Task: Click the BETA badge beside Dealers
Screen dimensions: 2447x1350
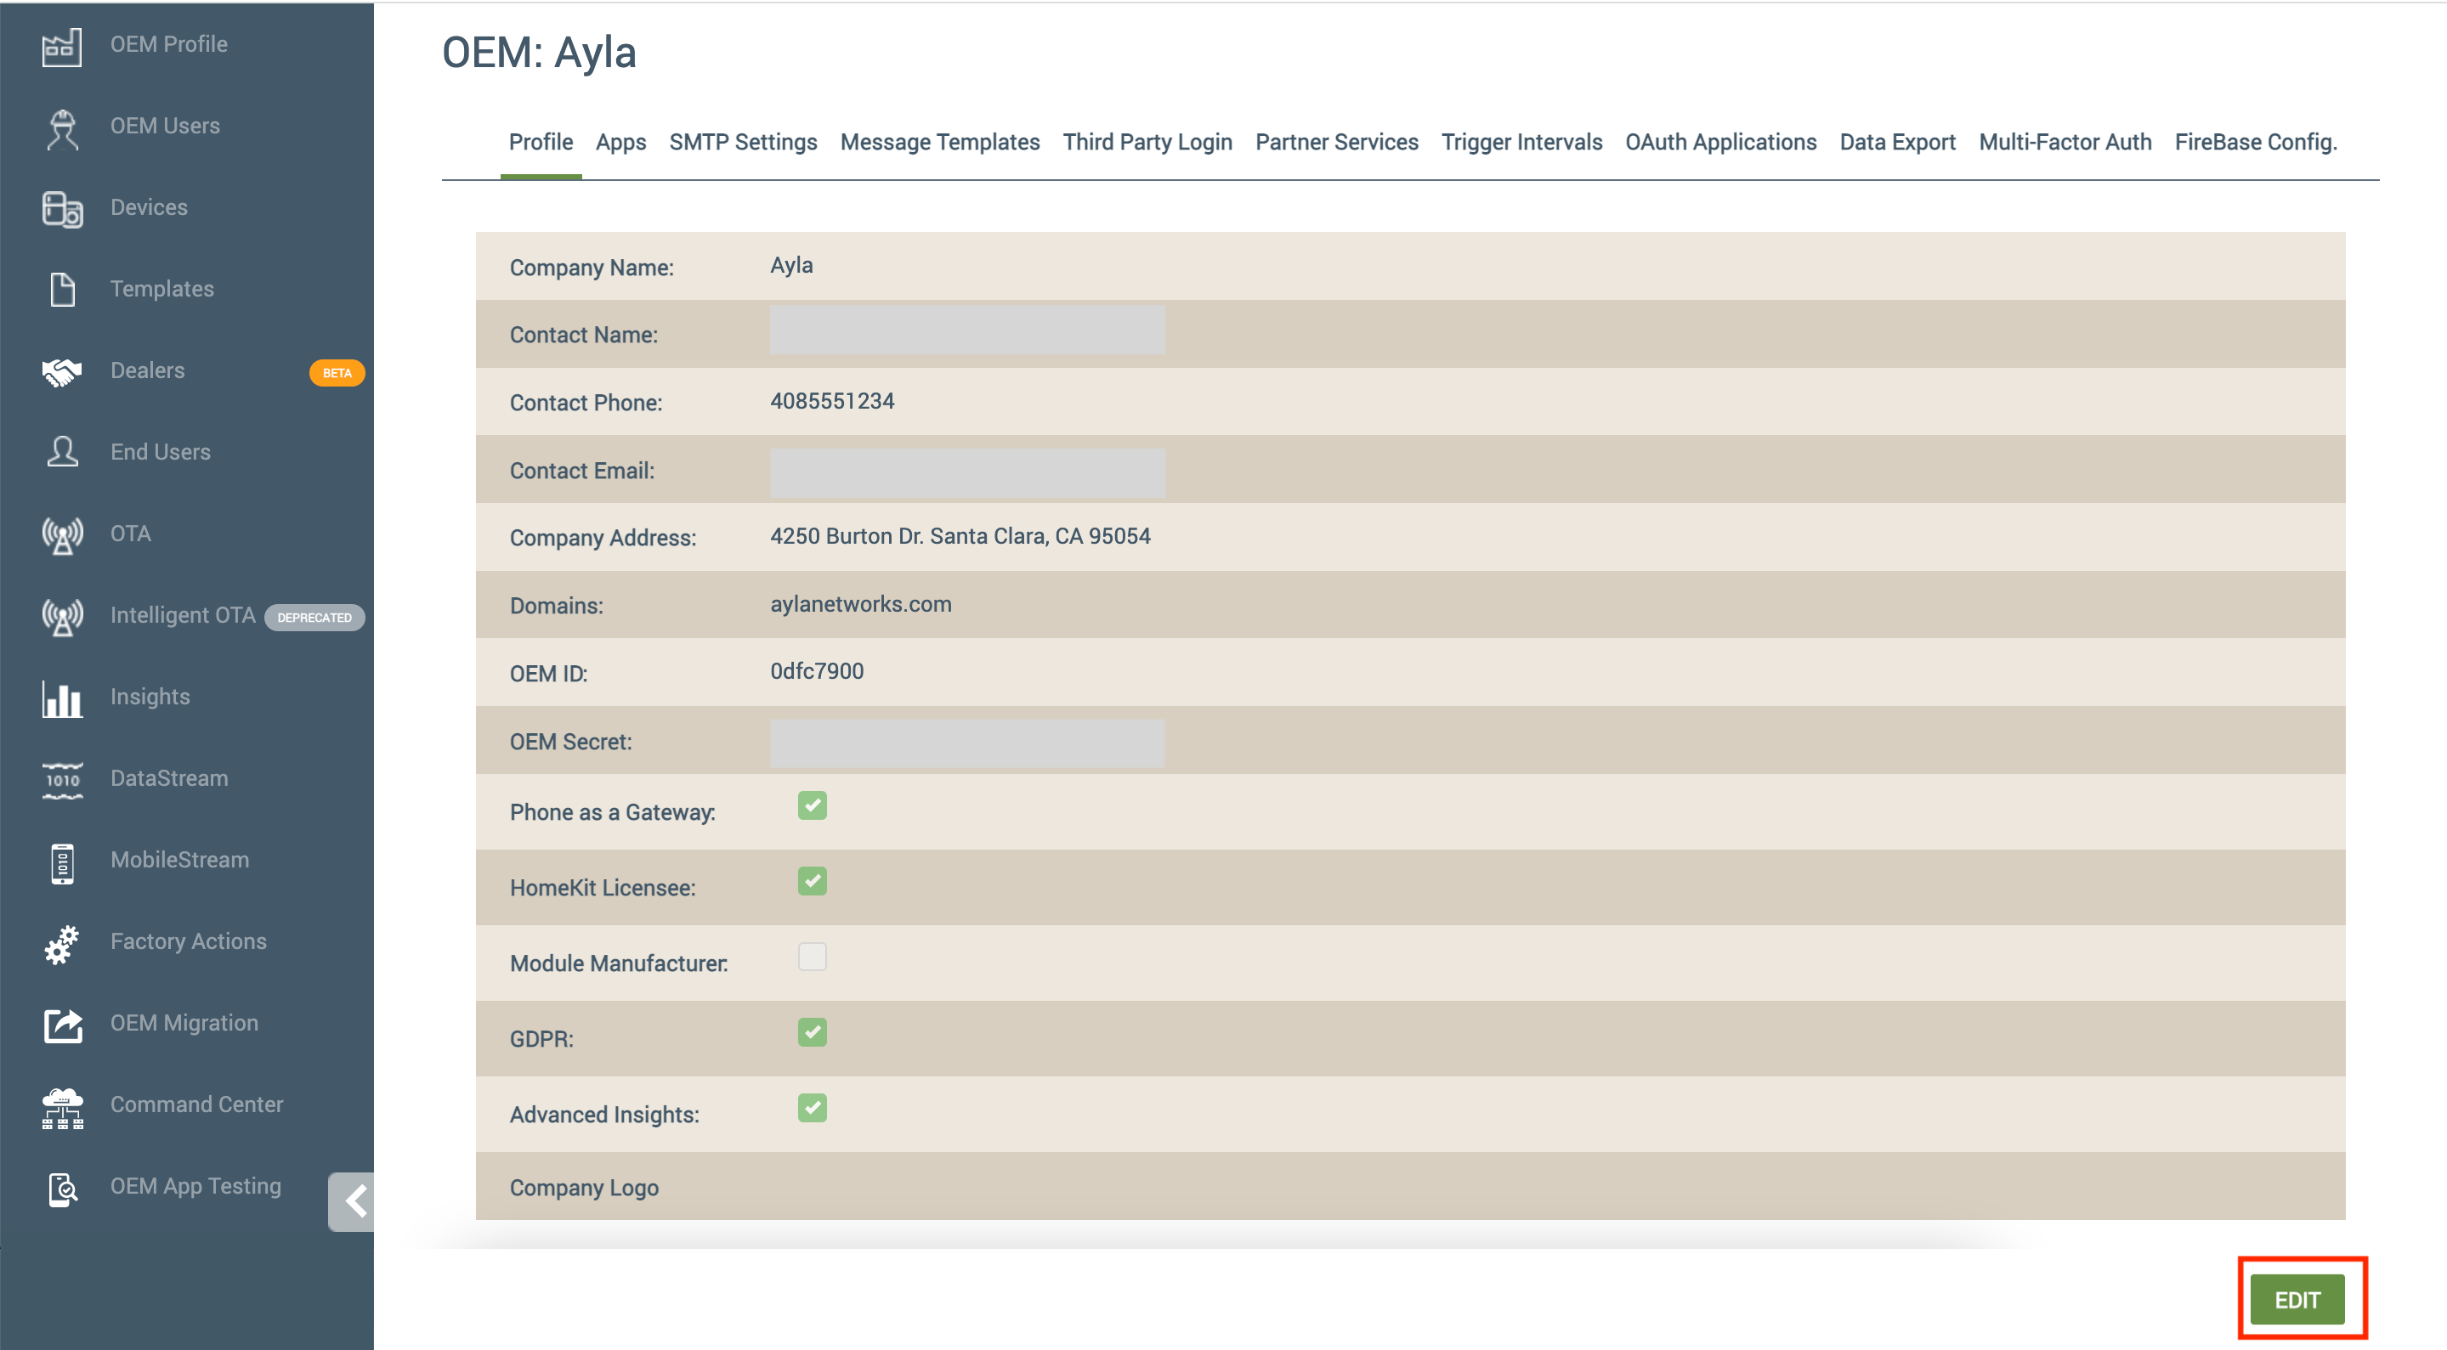Action: [x=337, y=372]
